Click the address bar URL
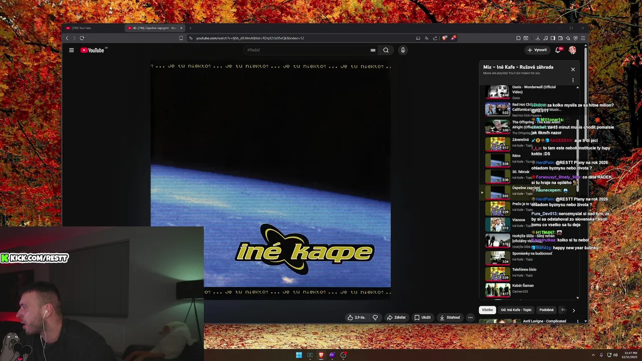642x361 pixels. click(250, 38)
